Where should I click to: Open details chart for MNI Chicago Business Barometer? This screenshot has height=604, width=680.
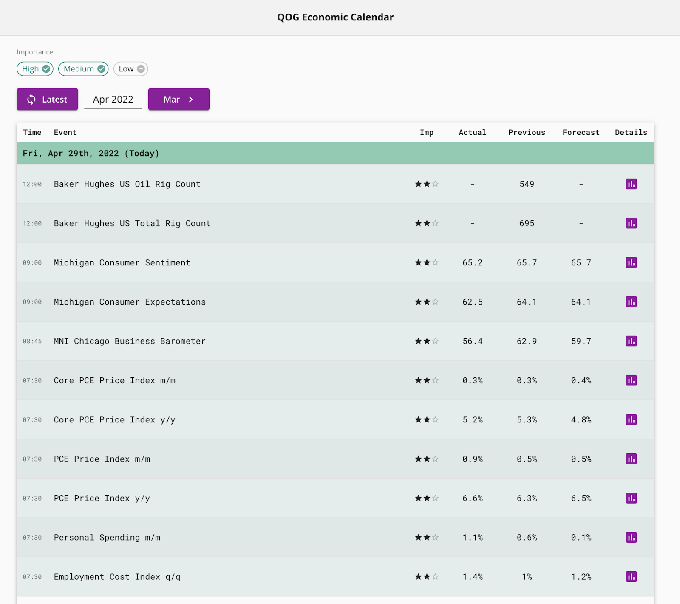[631, 341]
